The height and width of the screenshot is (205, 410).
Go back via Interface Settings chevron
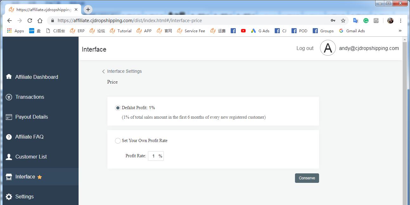[x=103, y=71]
